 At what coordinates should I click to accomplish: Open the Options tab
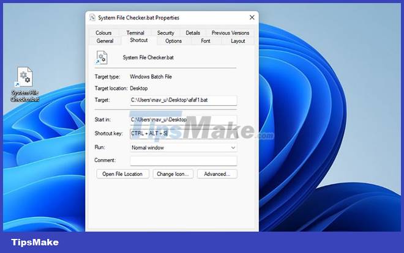(x=173, y=41)
